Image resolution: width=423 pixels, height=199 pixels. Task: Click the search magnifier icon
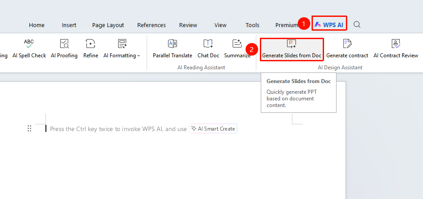click(x=357, y=25)
